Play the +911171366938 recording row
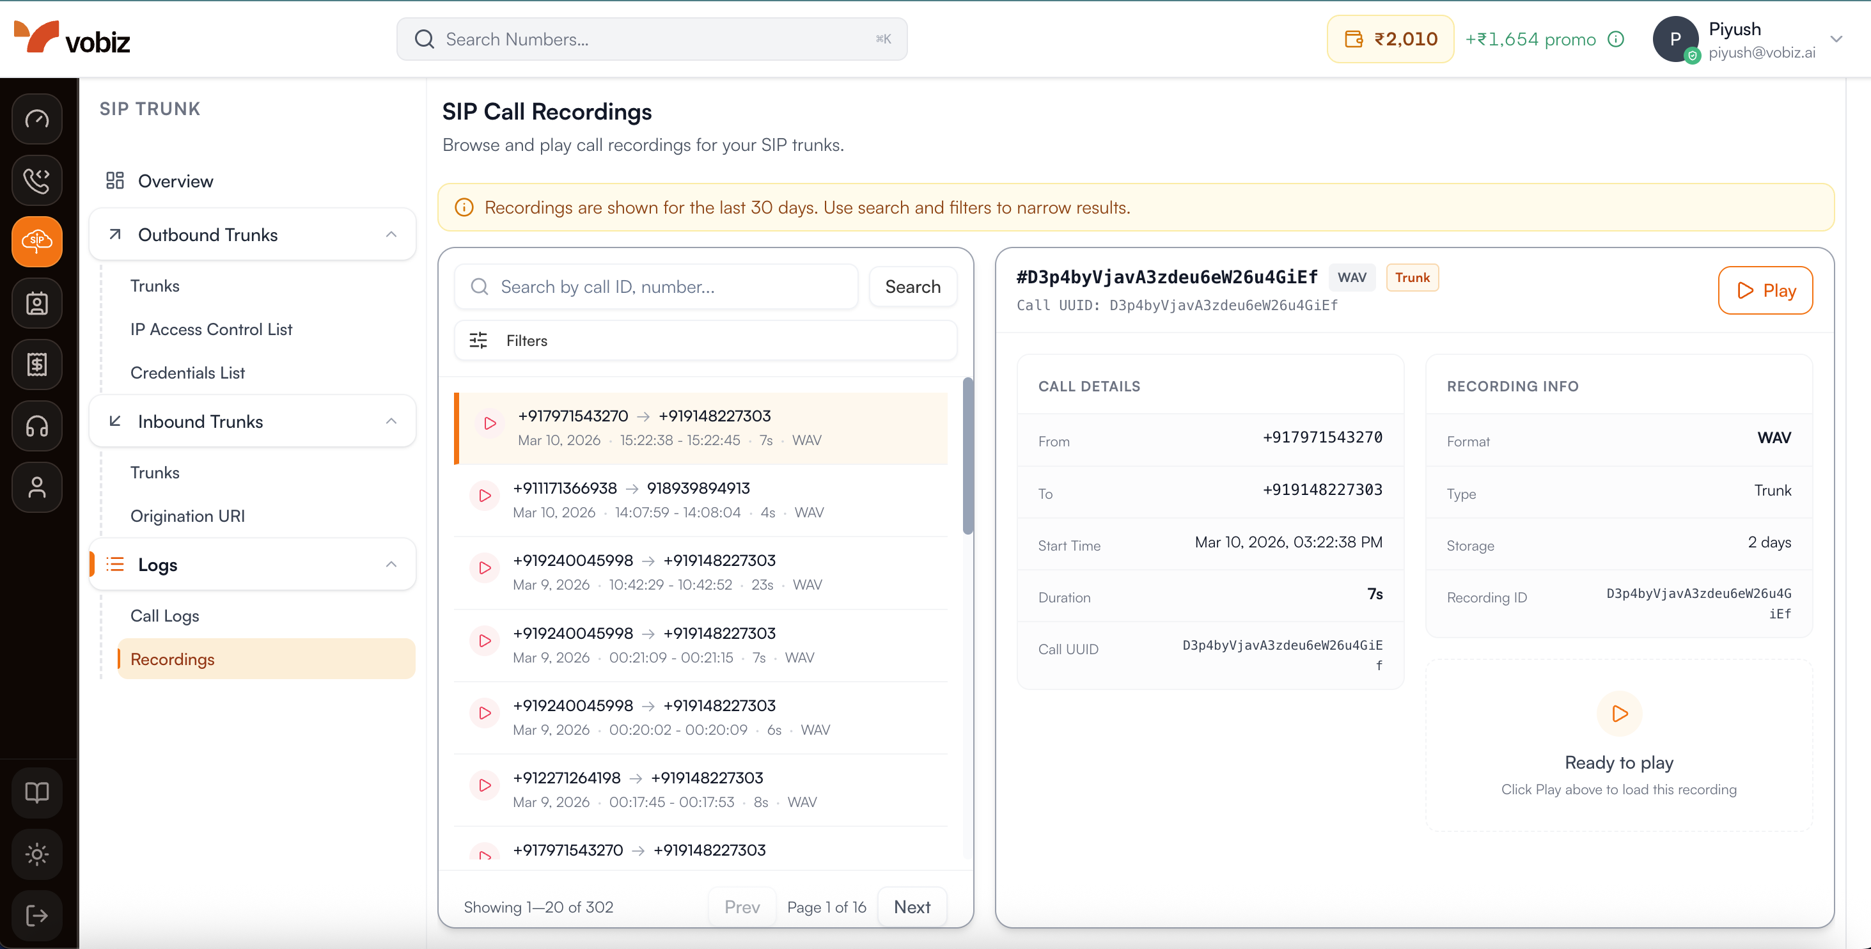The height and width of the screenshot is (949, 1871). coord(485,496)
